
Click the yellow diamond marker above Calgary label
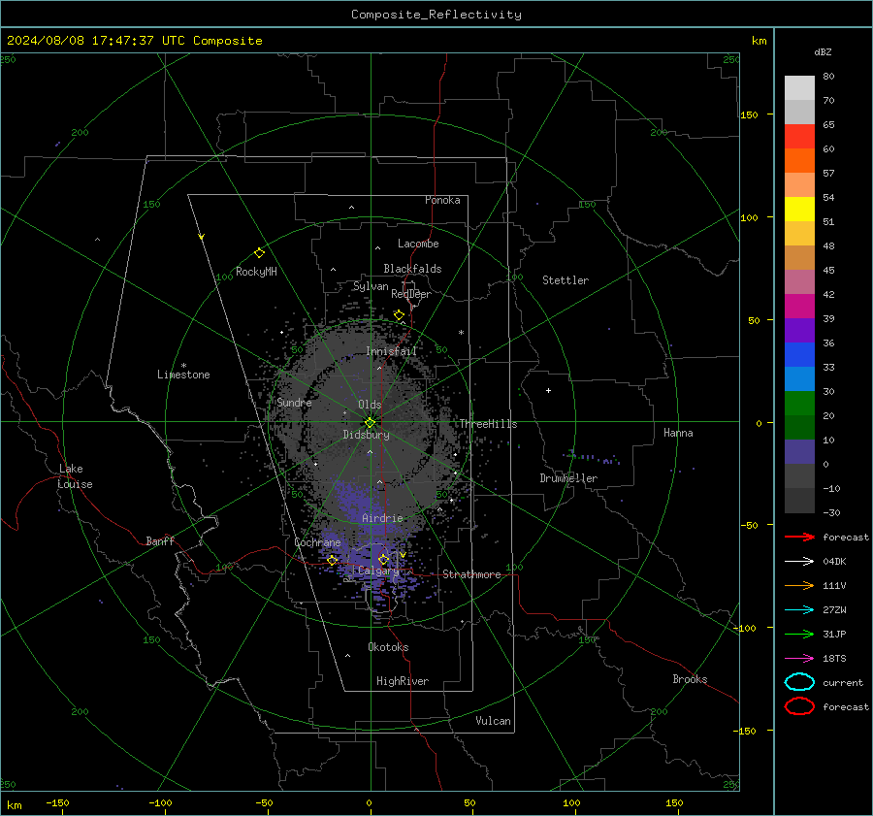[383, 559]
